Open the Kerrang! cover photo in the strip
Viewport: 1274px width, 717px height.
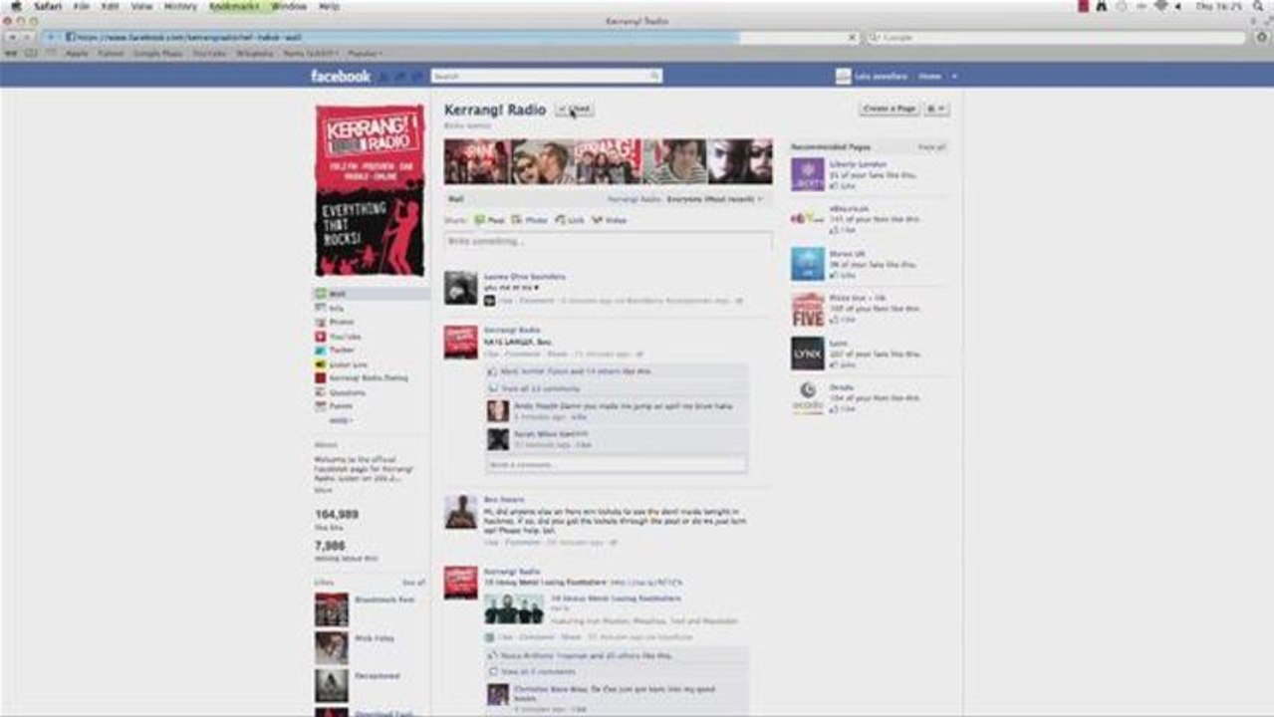(x=609, y=161)
